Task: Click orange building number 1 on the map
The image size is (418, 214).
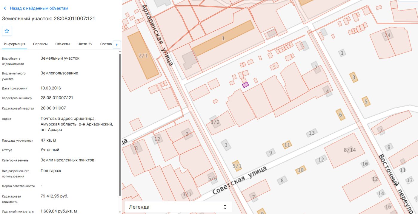Action: tap(223, 38)
